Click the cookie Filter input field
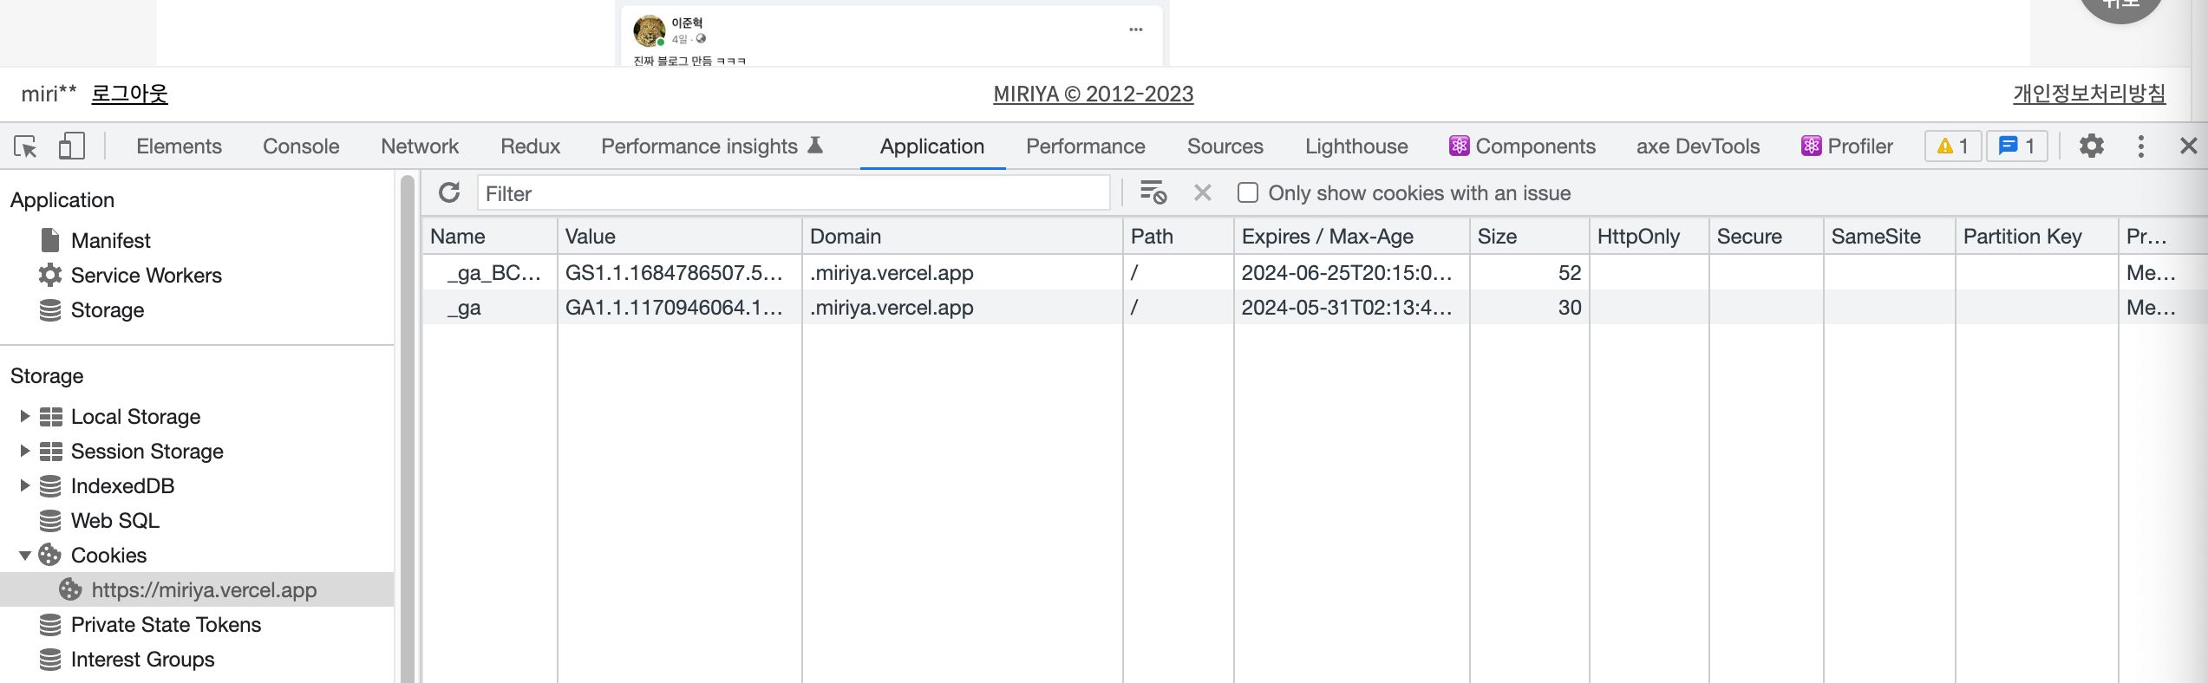Image resolution: width=2208 pixels, height=683 pixels. pyautogui.click(x=794, y=192)
